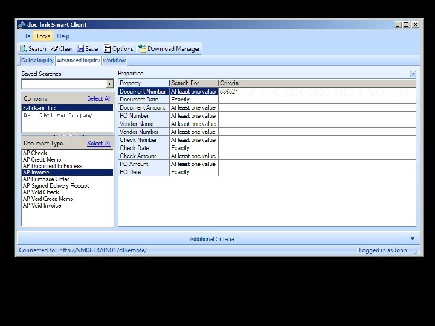This screenshot has height=326, width=435.
Task: Open Search For option of Document Amount
Action: click(194, 107)
